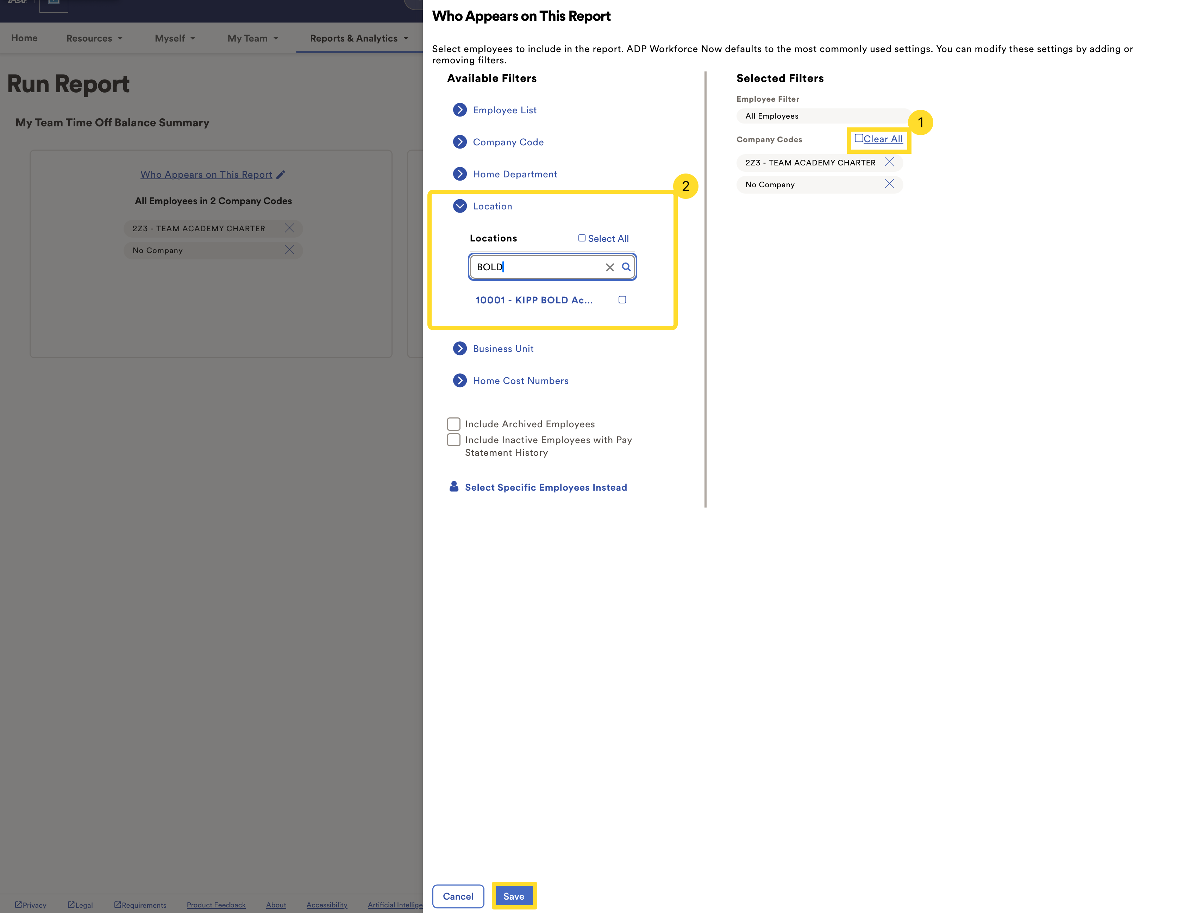Click pencil icon next to Who Appears link
This screenshot has width=1178, height=913.
pyautogui.click(x=281, y=175)
